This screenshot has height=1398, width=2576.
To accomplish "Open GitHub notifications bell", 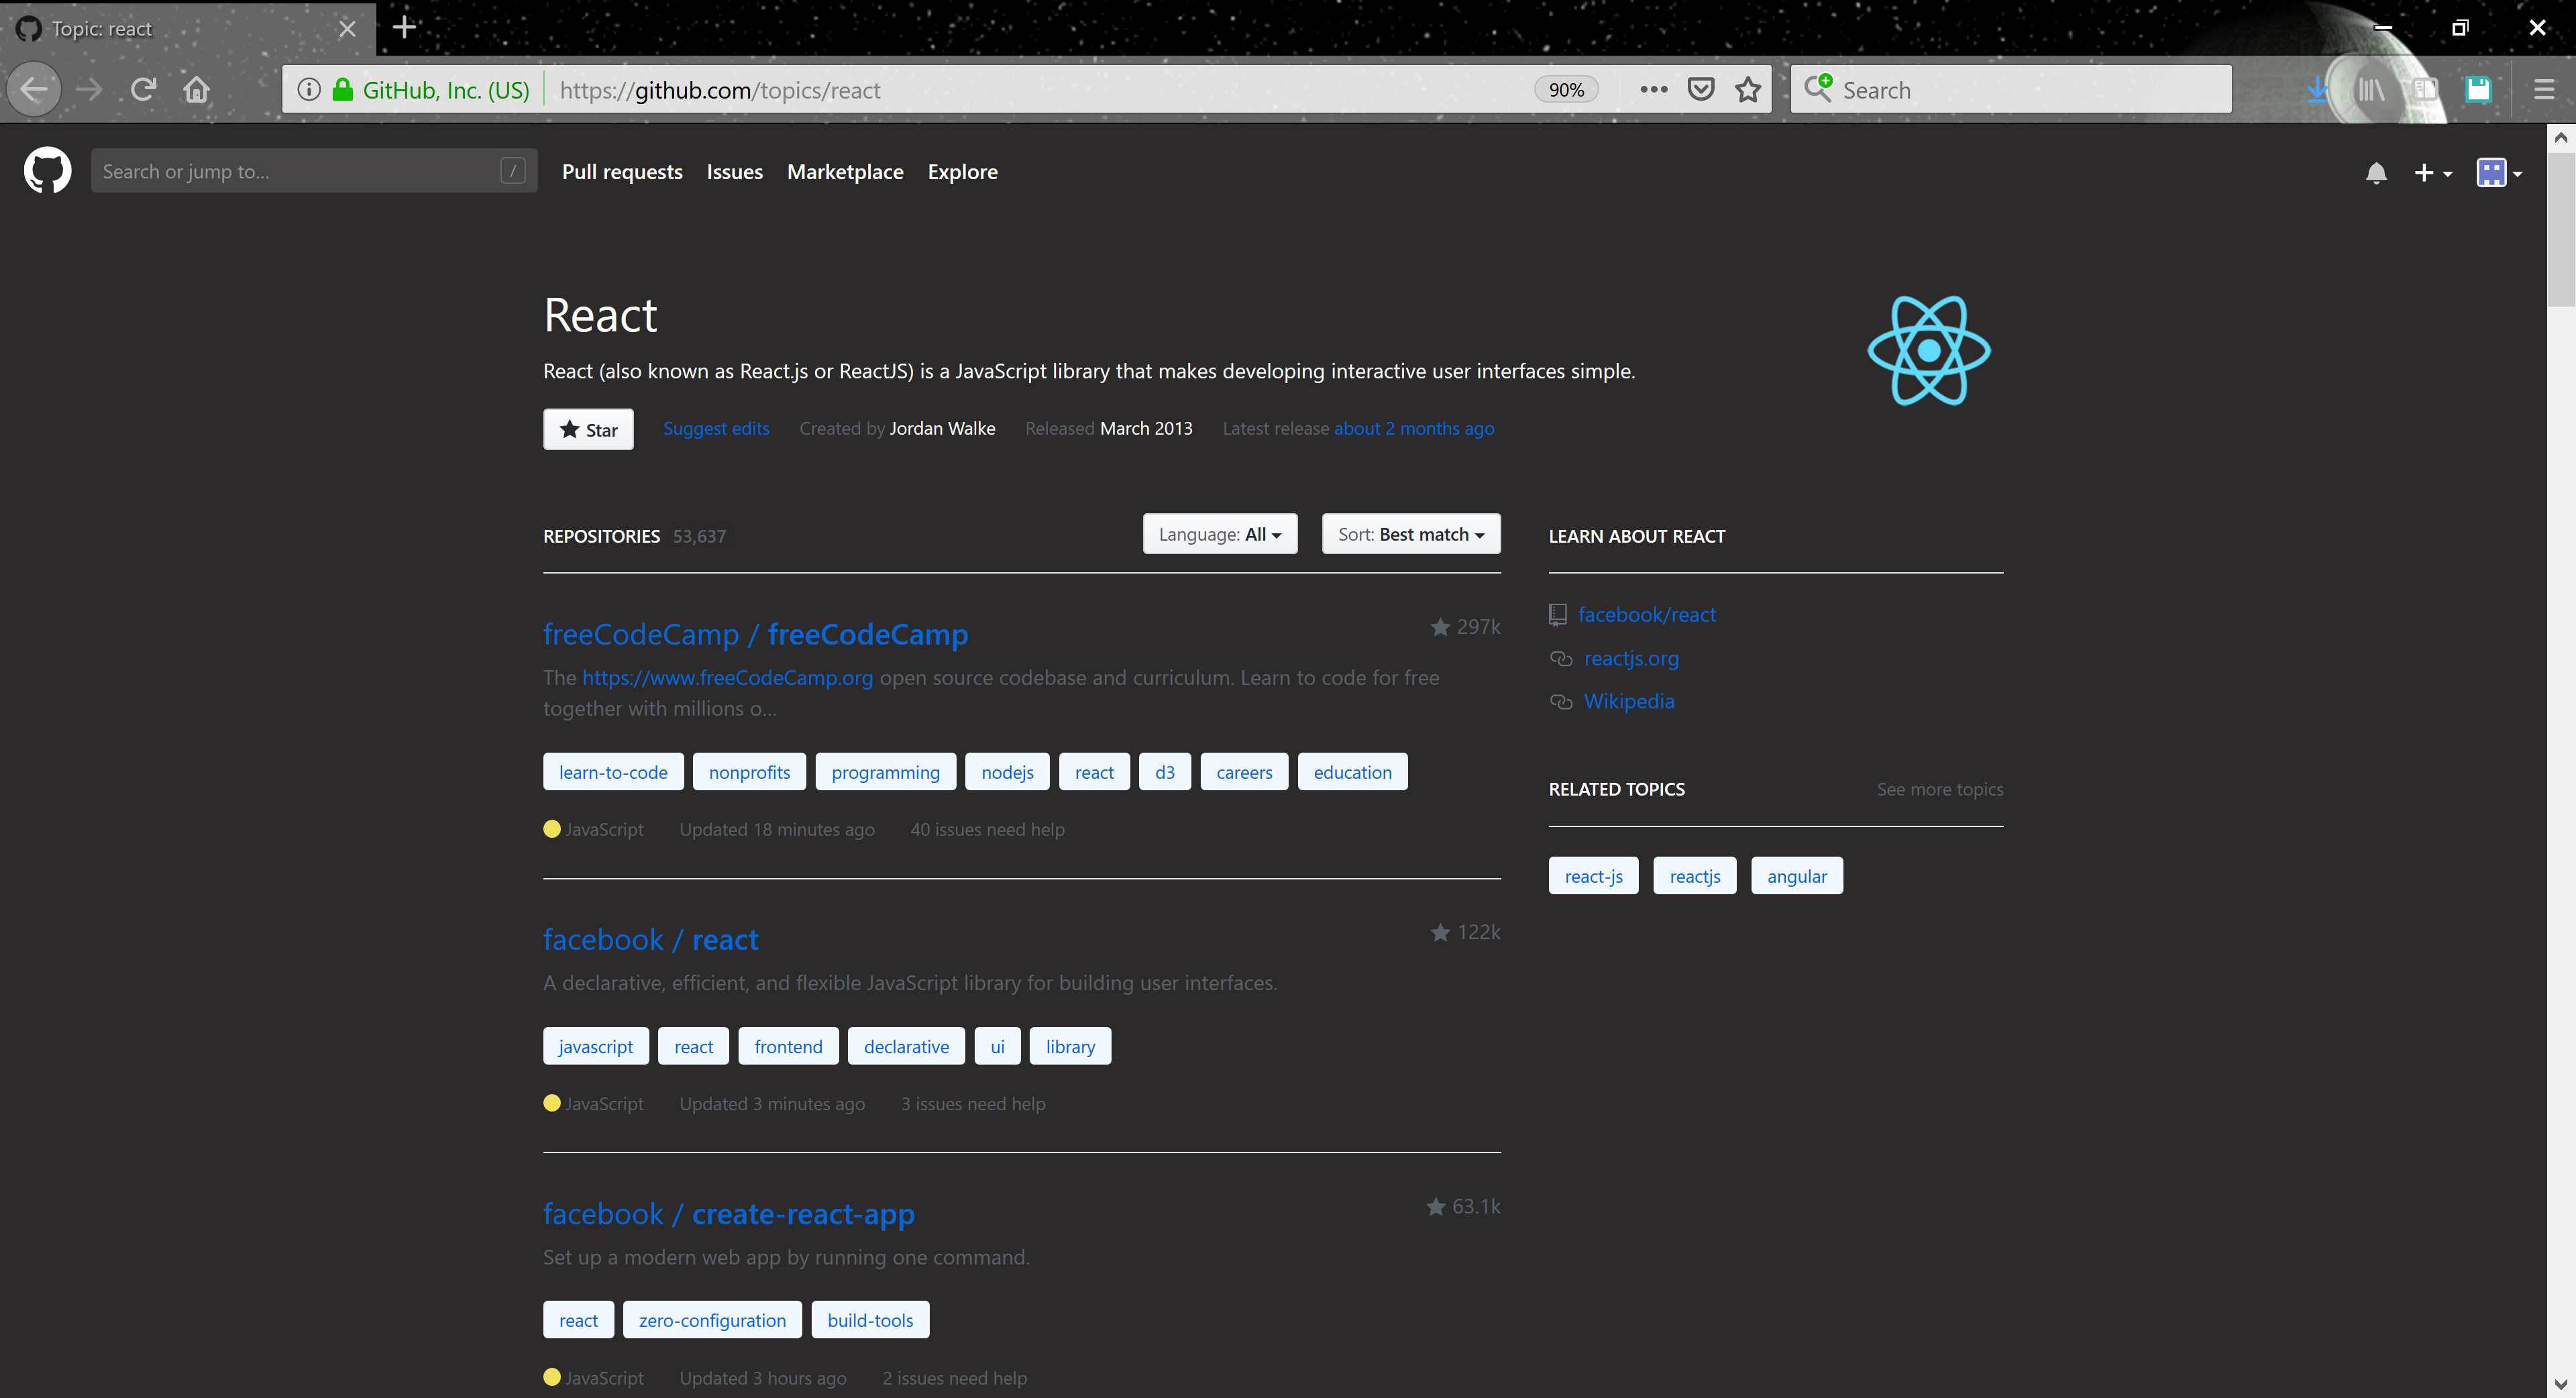I will click(x=2377, y=172).
